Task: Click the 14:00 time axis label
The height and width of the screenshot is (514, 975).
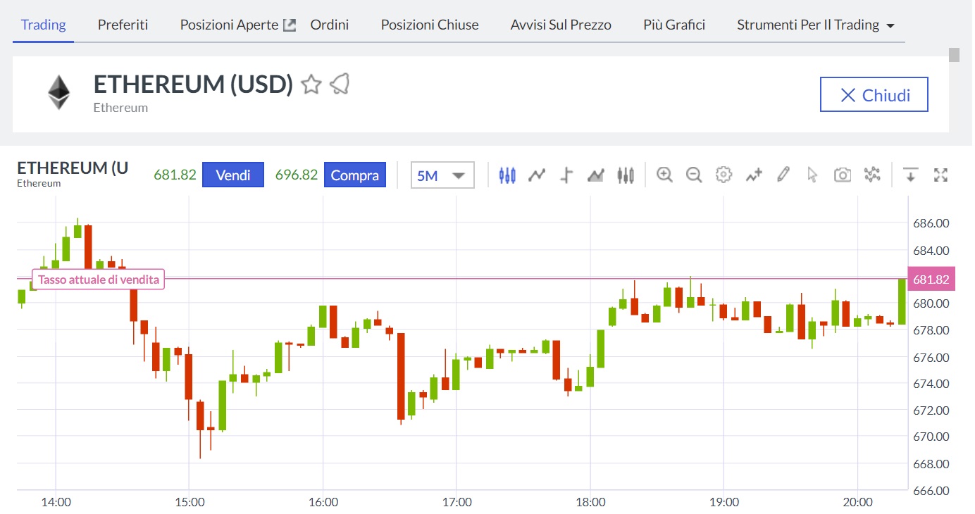Action: [x=56, y=502]
